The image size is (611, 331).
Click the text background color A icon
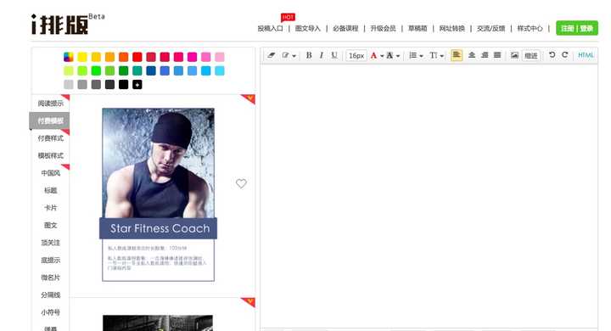[x=390, y=55]
